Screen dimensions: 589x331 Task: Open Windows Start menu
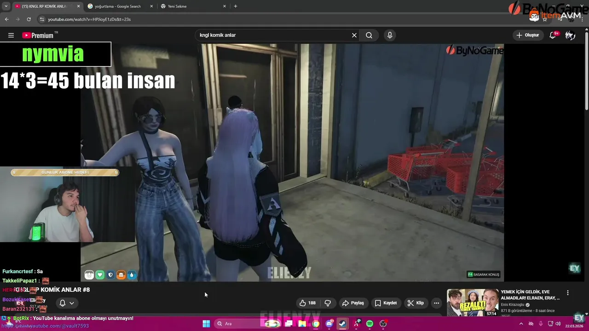click(206, 324)
